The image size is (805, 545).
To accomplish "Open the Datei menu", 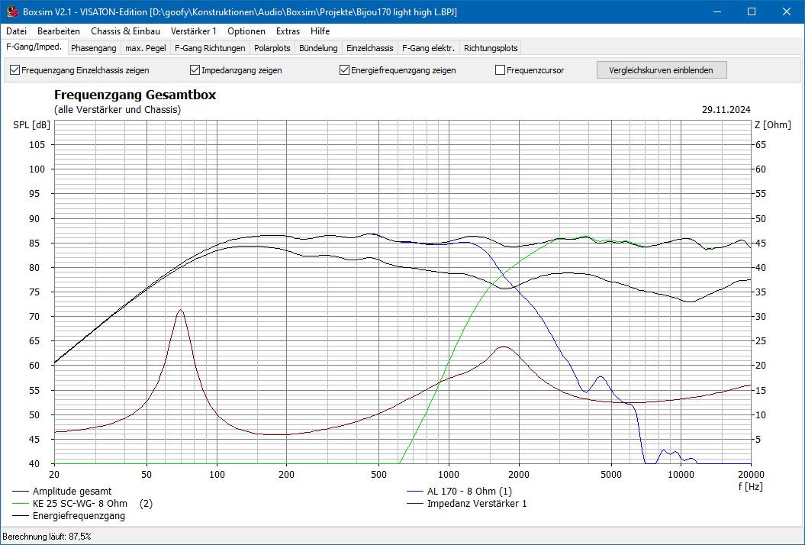I will pos(16,31).
